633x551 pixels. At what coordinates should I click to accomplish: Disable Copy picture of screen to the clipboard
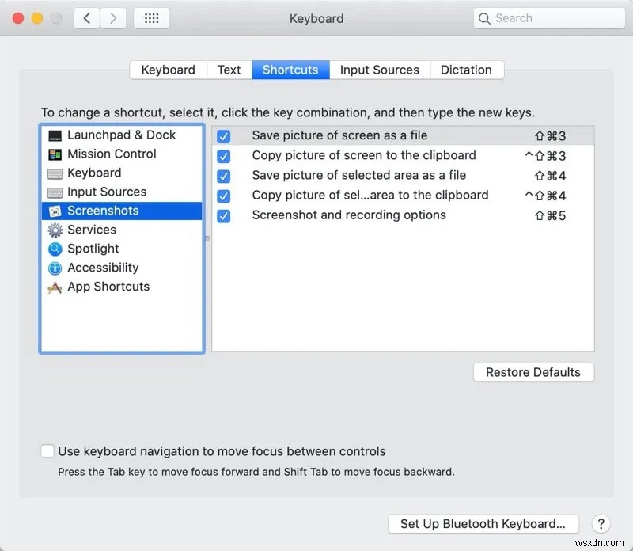point(224,155)
